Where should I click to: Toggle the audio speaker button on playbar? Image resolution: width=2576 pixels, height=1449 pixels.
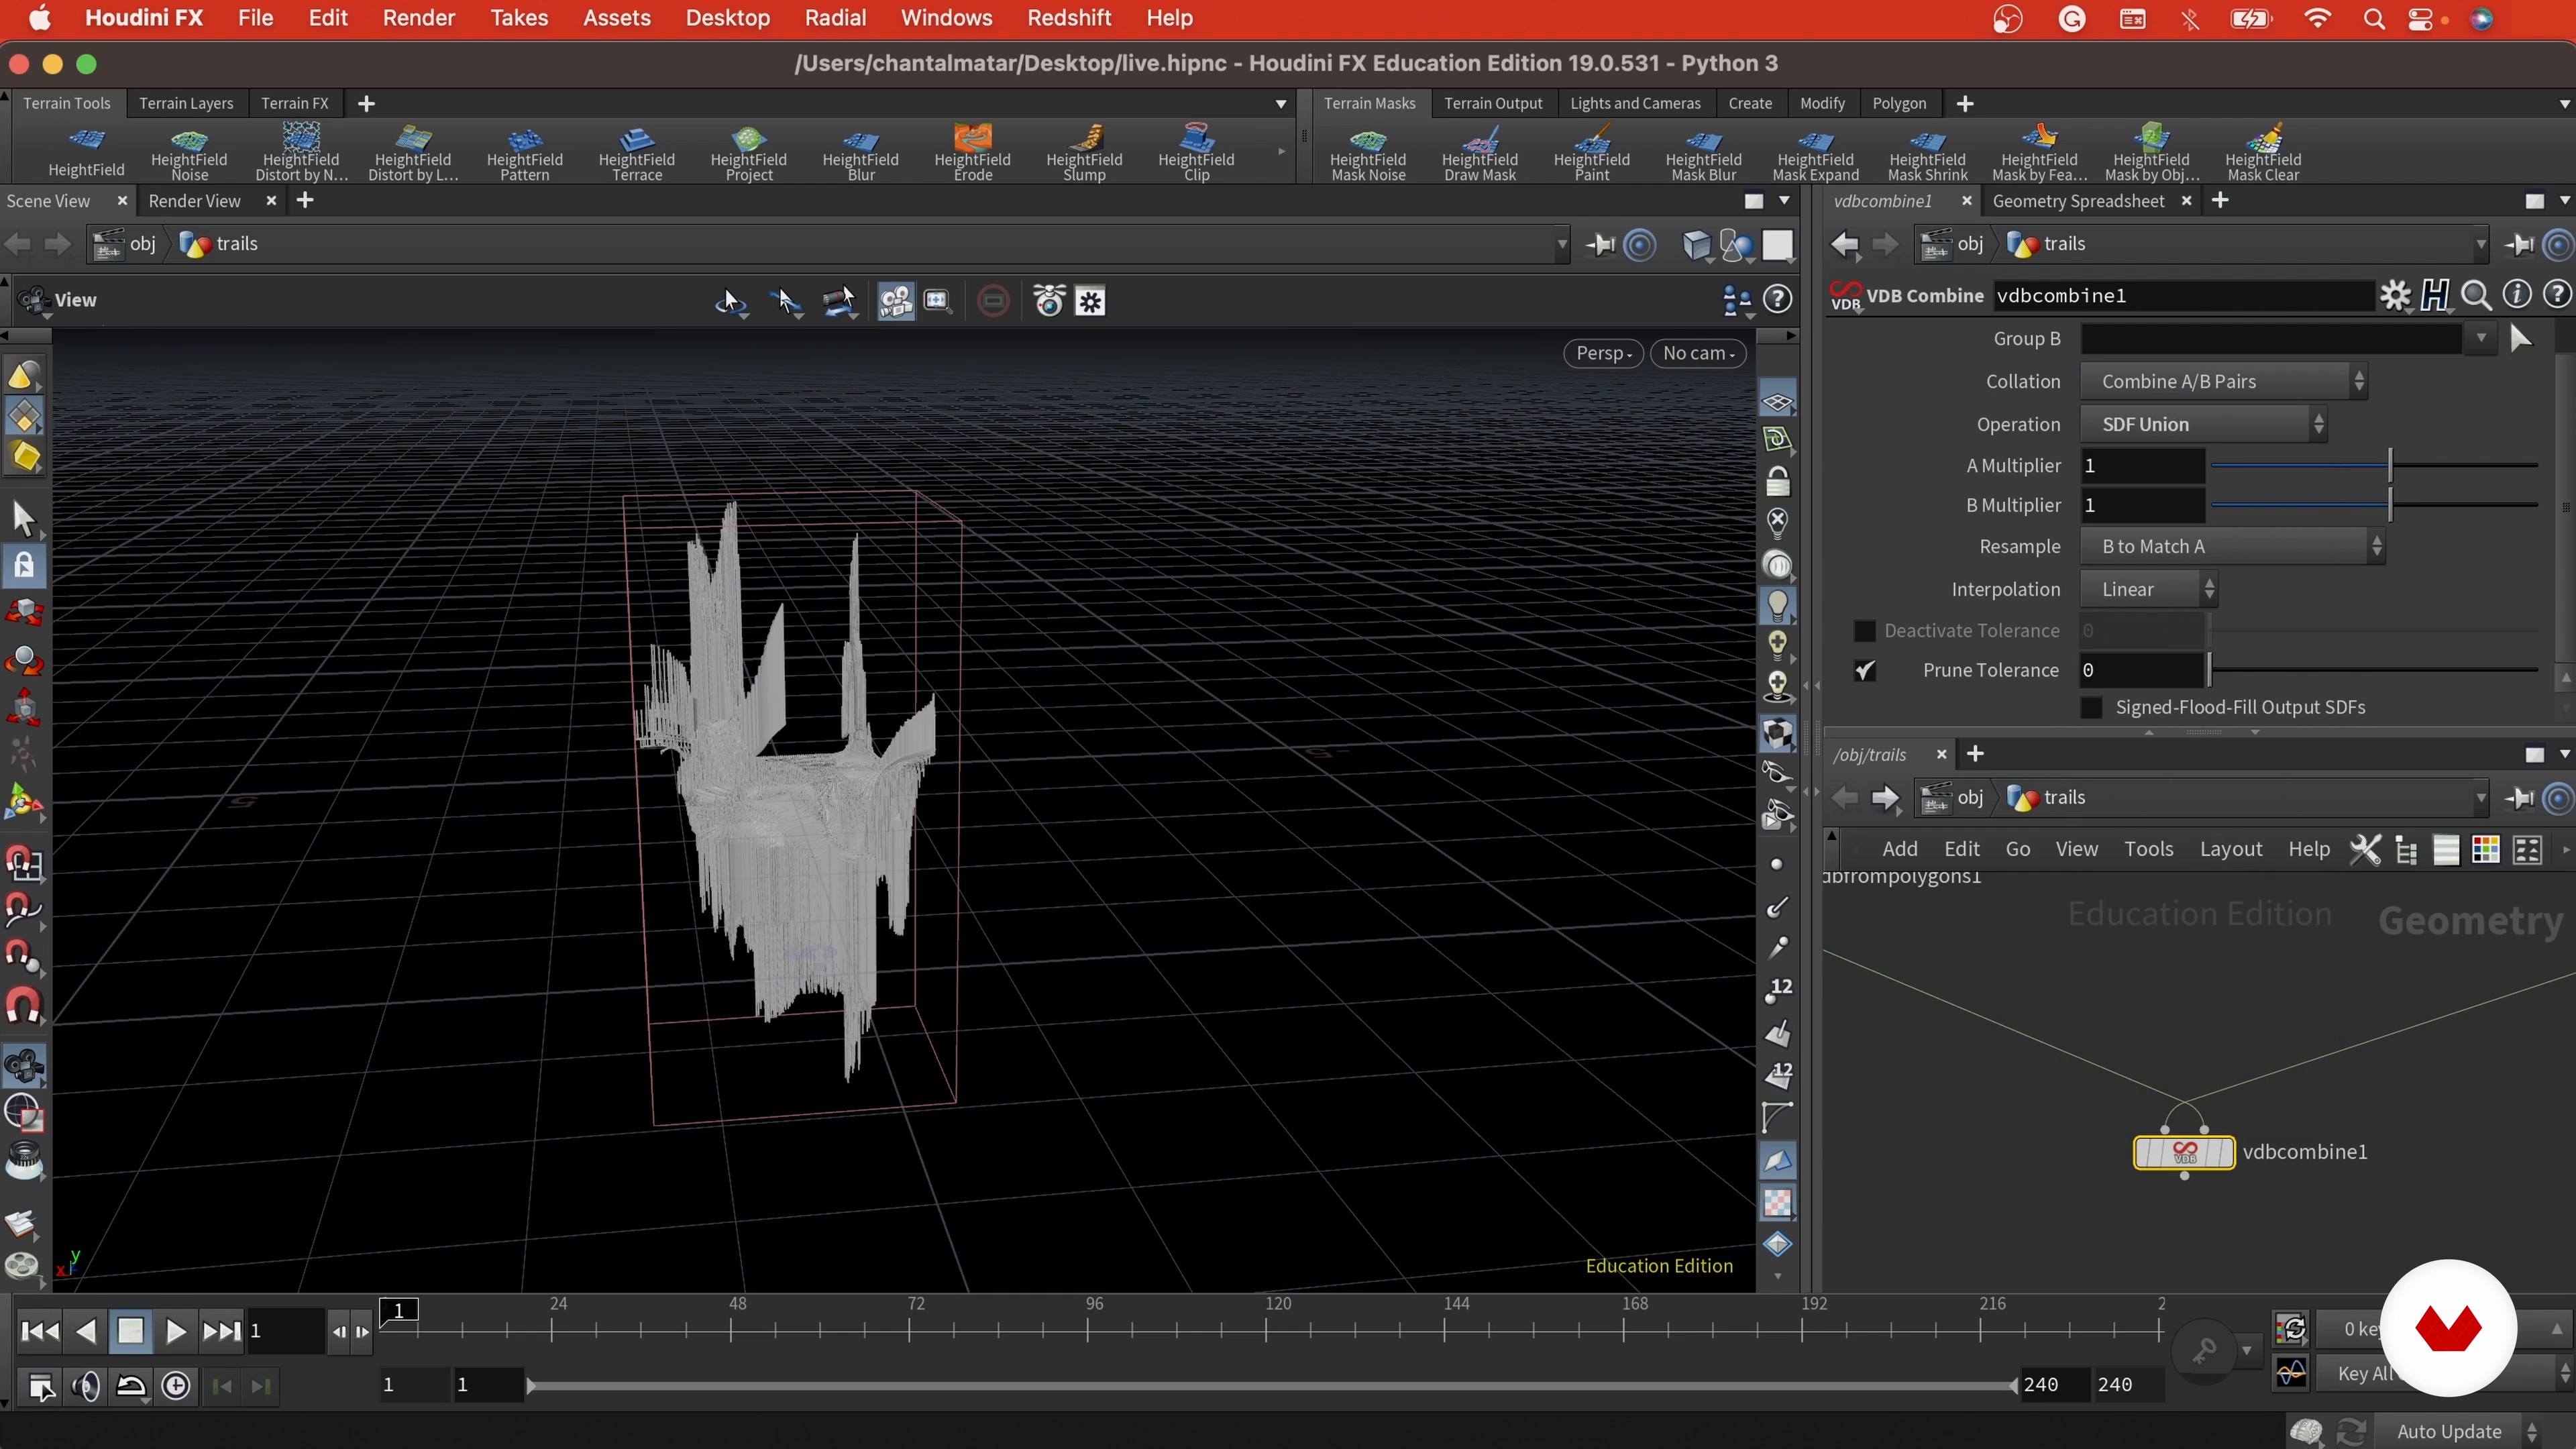[x=86, y=1386]
